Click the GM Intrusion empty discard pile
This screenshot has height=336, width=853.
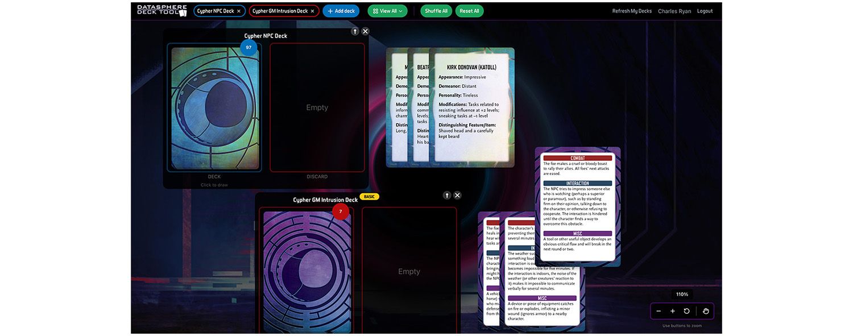[x=409, y=270]
